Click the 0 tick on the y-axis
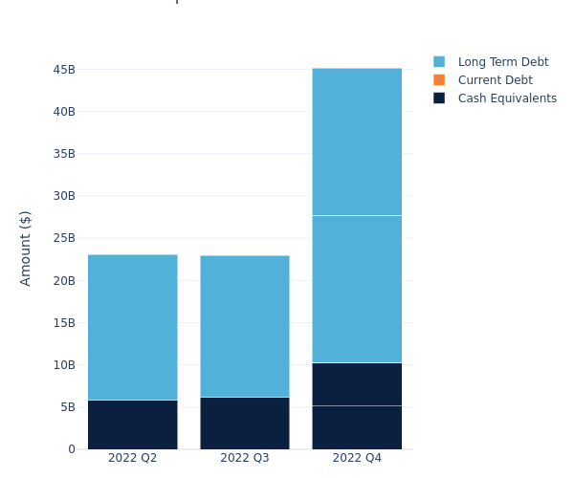The width and height of the screenshot is (574, 478). click(x=71, y=449)
